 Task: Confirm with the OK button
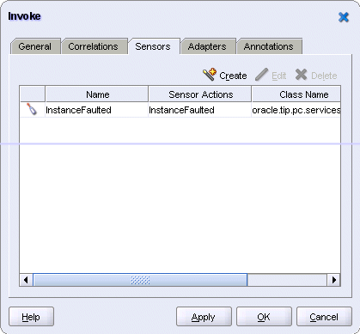pyautogui.click(x=264, y=317)
